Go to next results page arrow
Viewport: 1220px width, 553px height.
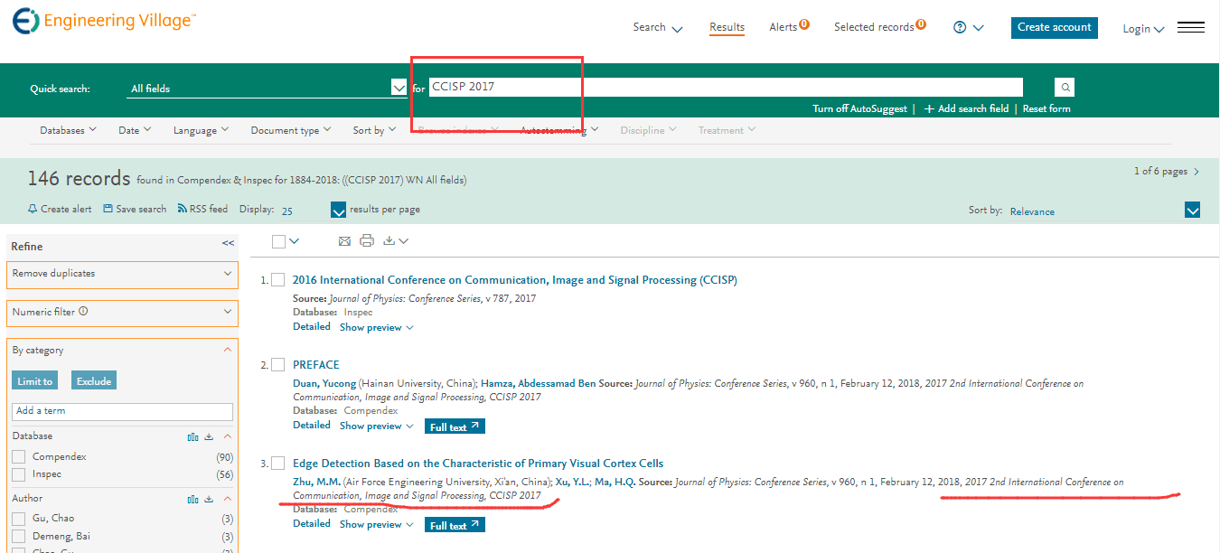(1197, 172)
